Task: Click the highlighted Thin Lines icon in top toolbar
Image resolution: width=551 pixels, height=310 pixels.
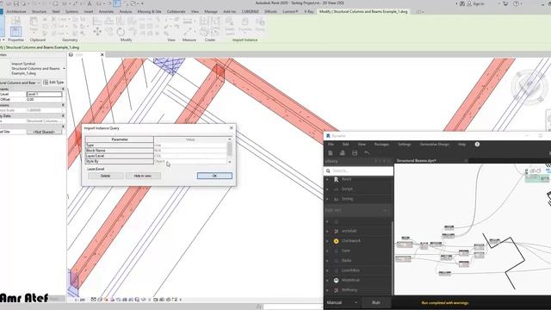Action: [x=117, y=3]
